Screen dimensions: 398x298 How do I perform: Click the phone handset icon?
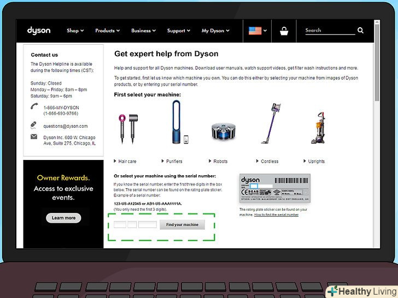pyautogui.click(x=34, y=106)
